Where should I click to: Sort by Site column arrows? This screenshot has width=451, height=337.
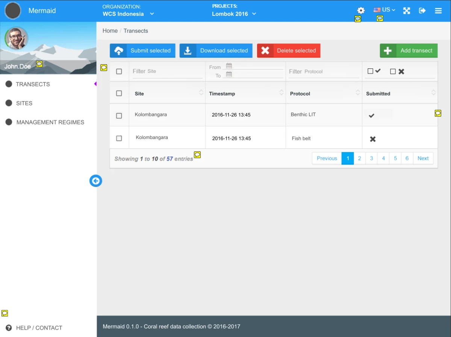[x=201, y=92]
